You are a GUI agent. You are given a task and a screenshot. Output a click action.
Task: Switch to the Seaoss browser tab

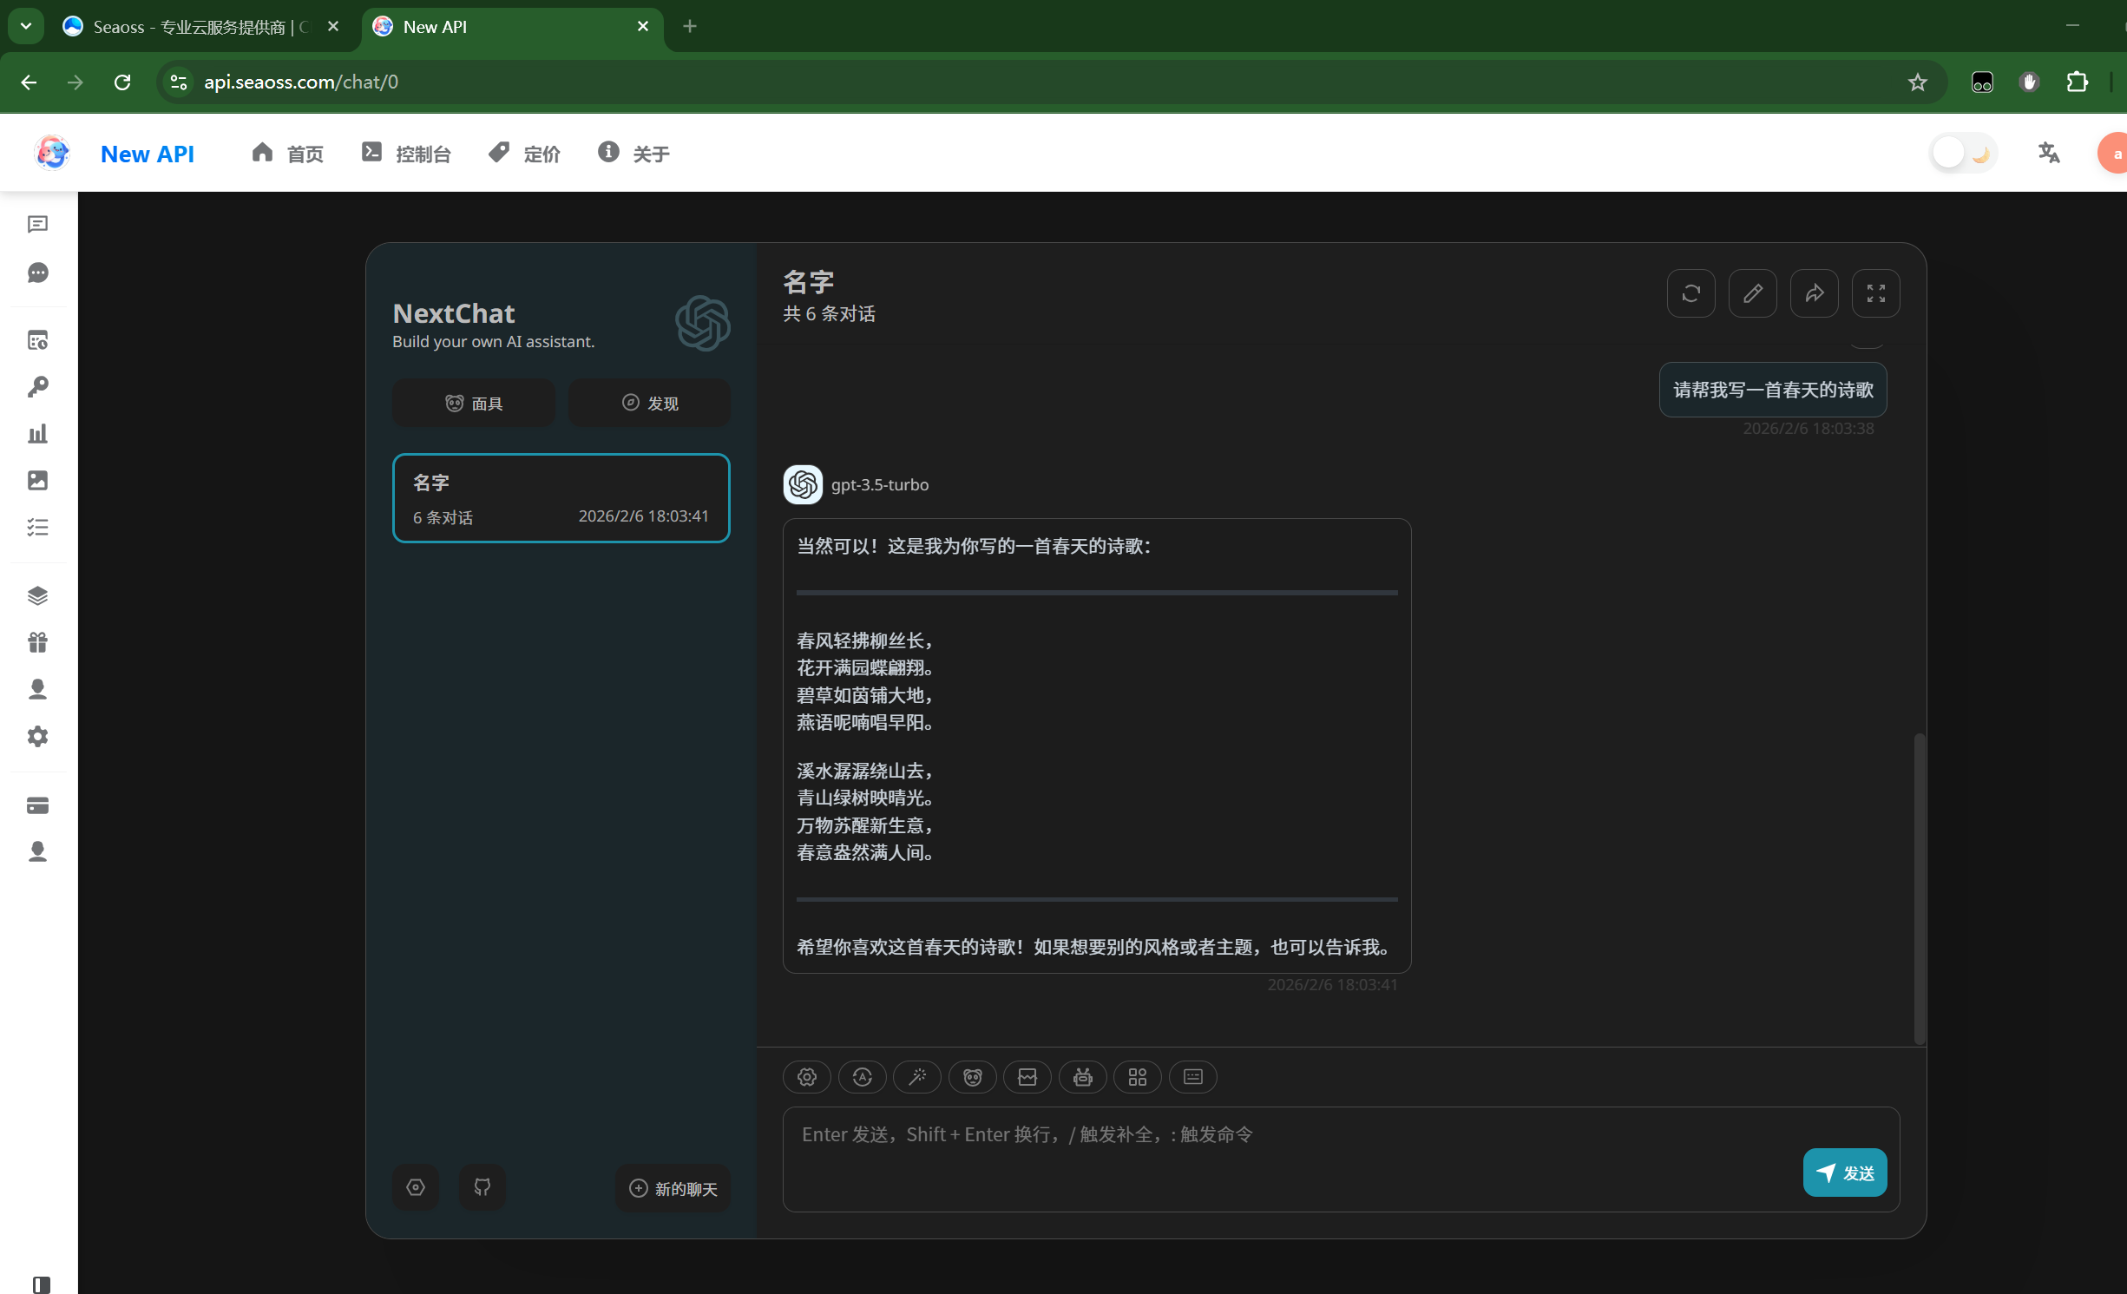(191, 27)
